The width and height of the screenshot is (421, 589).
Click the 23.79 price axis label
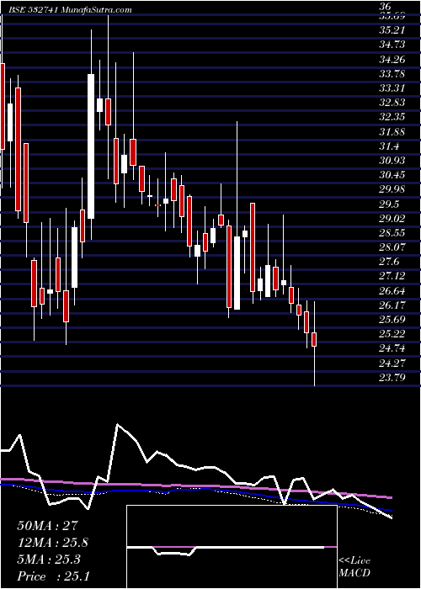(x=392, y=377)
